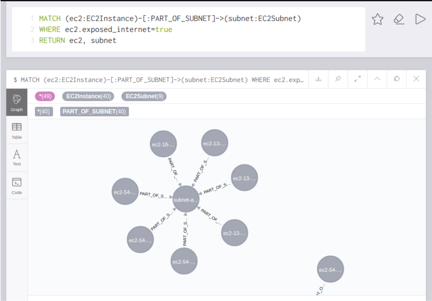This screenshot has width=432, height=301.
Task: Collapse the result frame with chevron
Action: 377,79
